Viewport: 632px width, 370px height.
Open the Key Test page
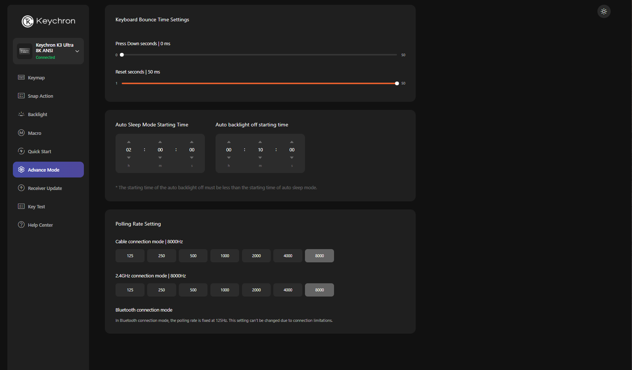tap(48, 206)
